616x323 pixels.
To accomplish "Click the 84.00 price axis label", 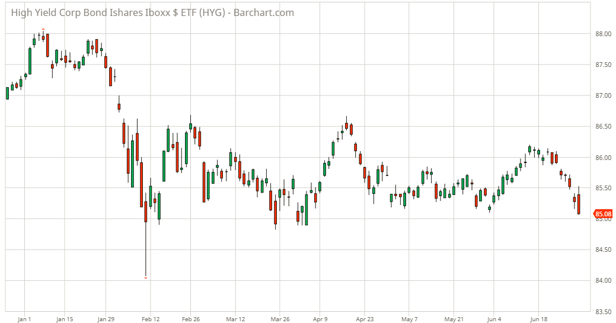I will click(603, 280).
